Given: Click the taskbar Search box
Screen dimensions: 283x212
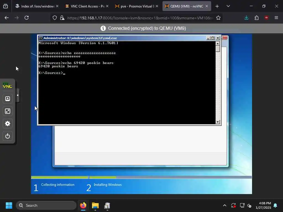Looking at the screenshot, I should click(46, 205).
